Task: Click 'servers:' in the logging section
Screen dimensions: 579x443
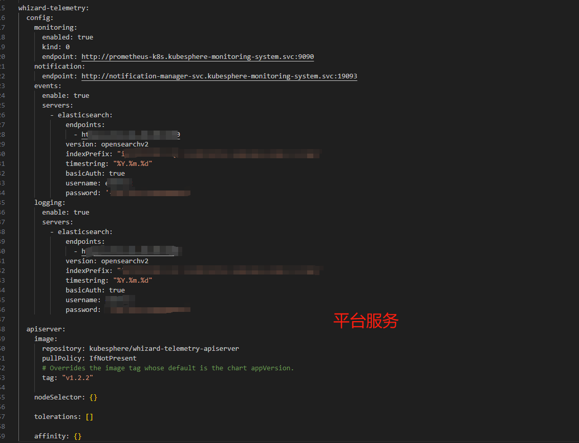Action: (58, 222)
